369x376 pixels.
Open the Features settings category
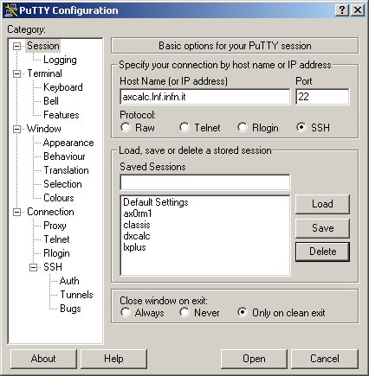pyautogui.click(x=61, y=115)
